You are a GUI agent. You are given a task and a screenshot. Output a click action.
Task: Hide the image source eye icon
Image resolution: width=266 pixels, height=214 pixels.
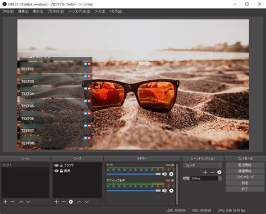tap(56, 171)
